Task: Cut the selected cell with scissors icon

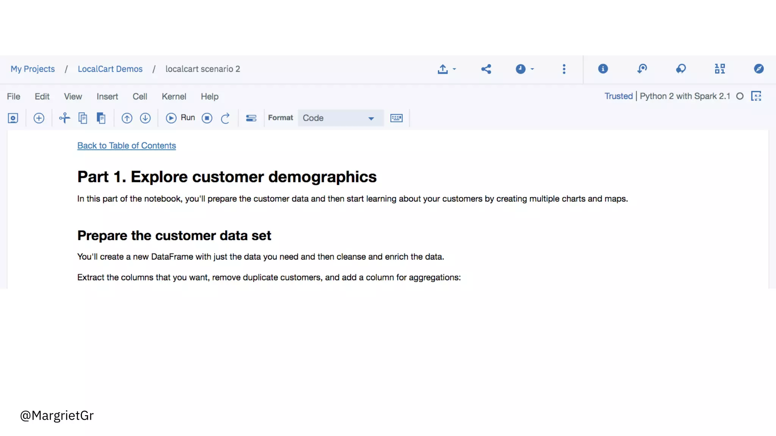Action: [64, 118]
